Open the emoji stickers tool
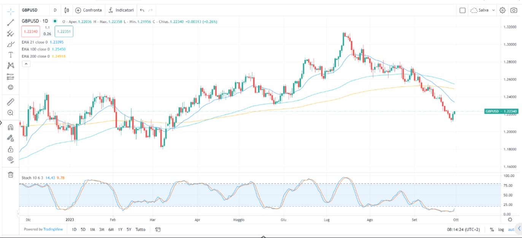 tap(10, 87)
